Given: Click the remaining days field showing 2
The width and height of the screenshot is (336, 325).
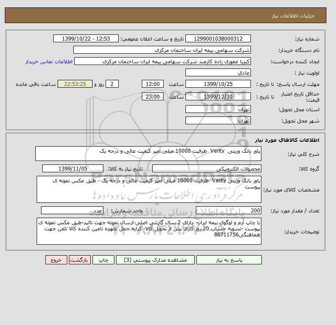Looking at the screenshot, I should click(112, 84).
